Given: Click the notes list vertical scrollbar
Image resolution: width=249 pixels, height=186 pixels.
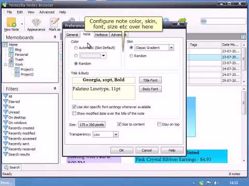Looking at the screenshot, I should click(x=244, y=63).
